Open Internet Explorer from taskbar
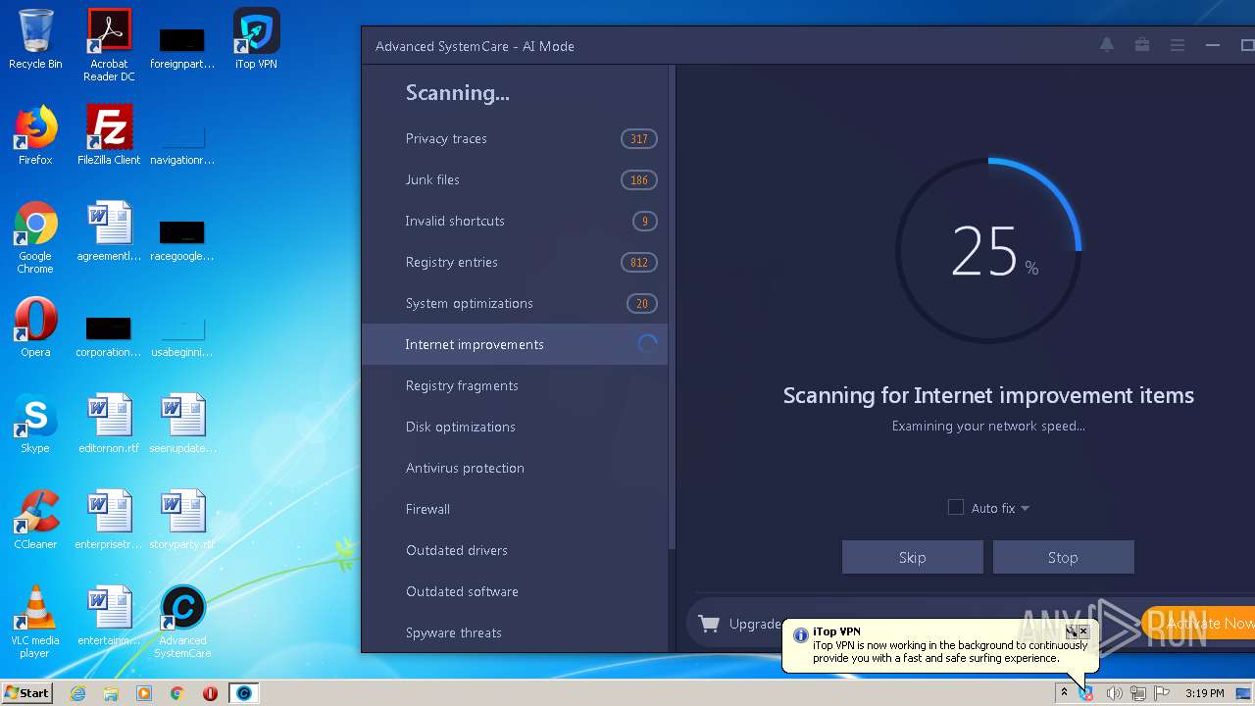This screenshot has width=1255, height=706. 77,693
